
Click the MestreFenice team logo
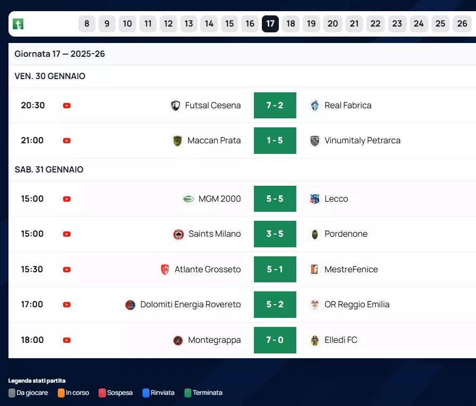point(315,270)
